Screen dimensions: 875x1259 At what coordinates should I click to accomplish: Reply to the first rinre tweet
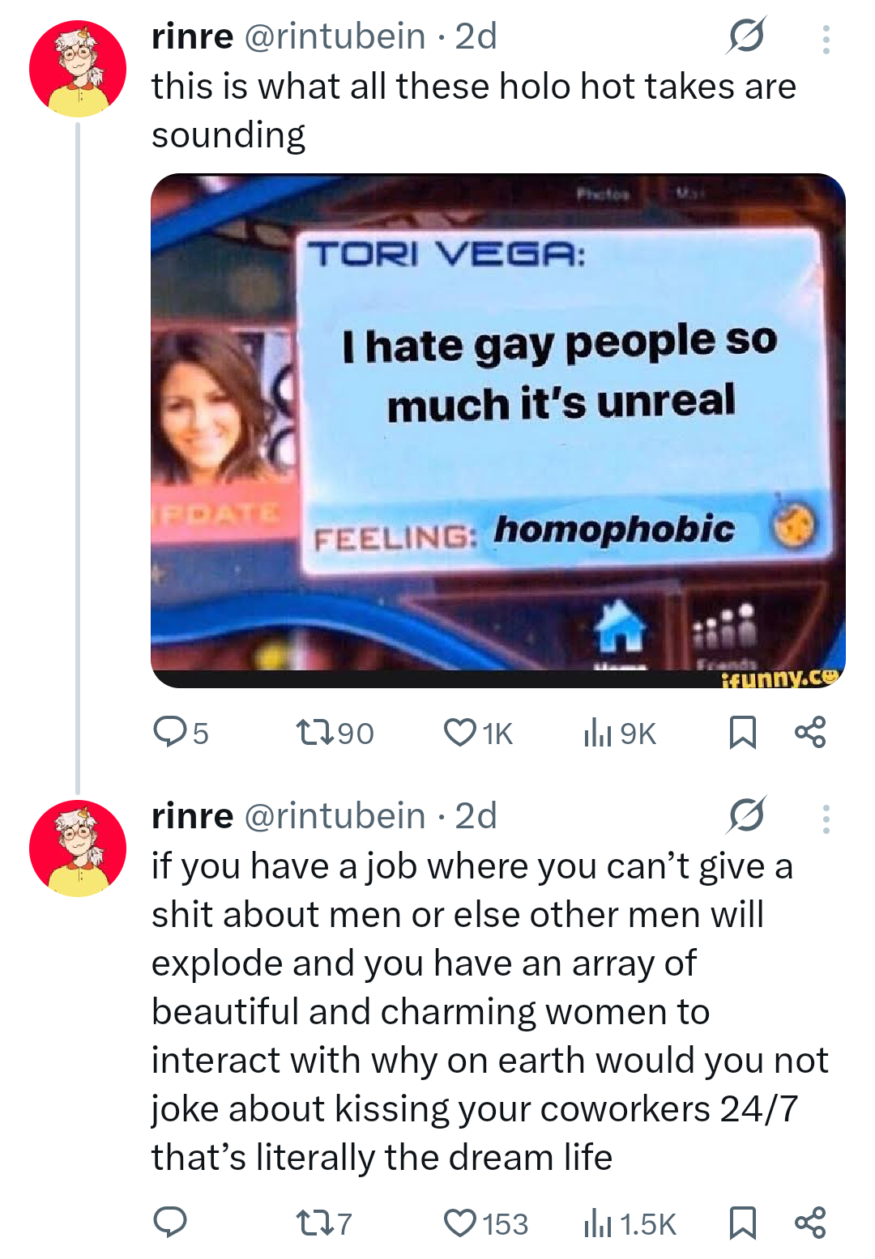click(169, 732)
